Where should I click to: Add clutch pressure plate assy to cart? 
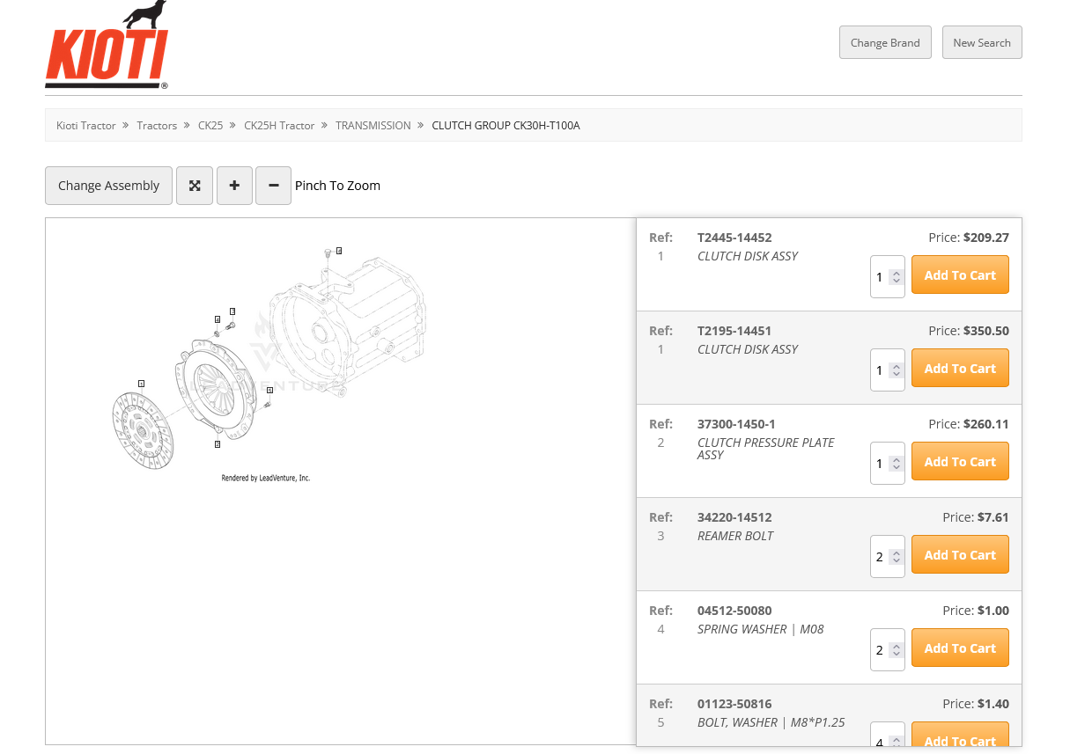[959, 462]
